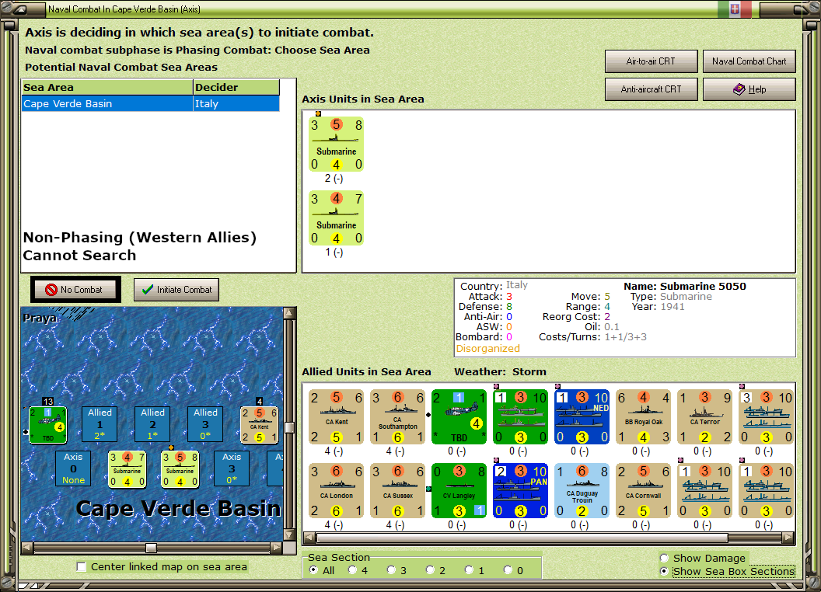Screen dimensions: 821x592
Task: Select sea section 3 radio button
Action: pos(391,570)
